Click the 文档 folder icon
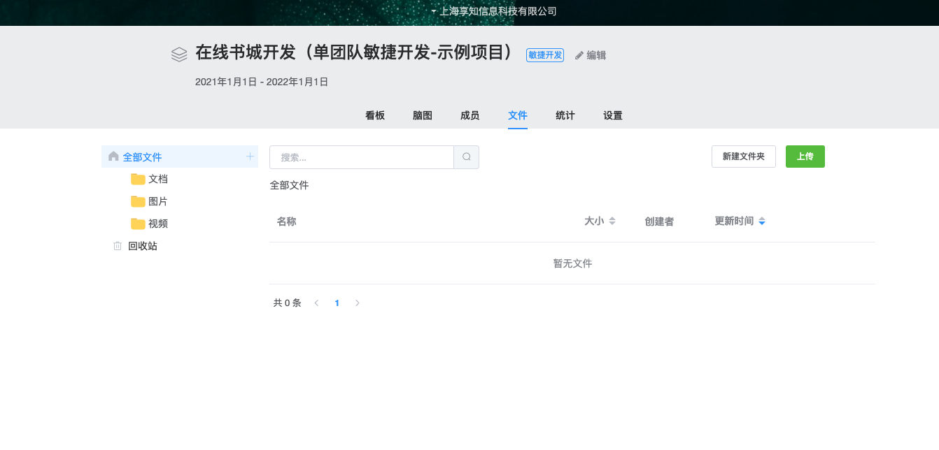This screenshot has width=939, height=450. pos(138,179)
